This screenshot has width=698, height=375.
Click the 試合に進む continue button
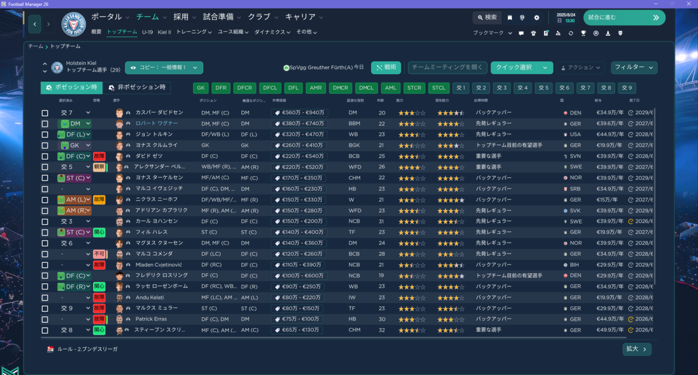click(x=624, y=17)
